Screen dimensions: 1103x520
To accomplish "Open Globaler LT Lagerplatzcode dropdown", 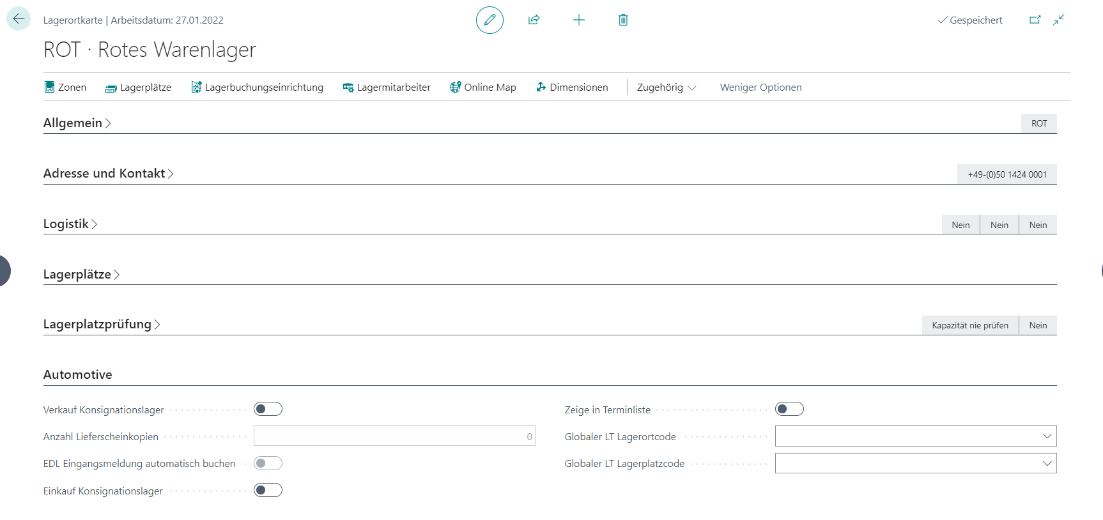I will point(1047,463).
